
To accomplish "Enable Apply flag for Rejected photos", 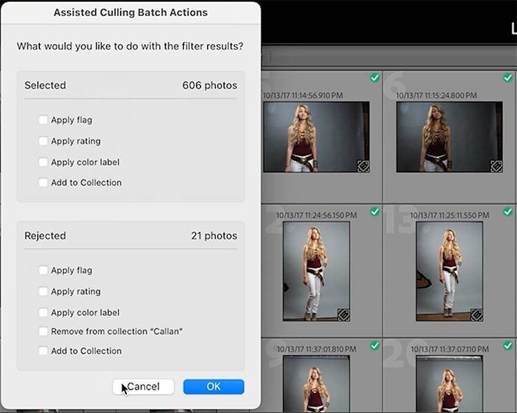I will (x=43, y=270).
